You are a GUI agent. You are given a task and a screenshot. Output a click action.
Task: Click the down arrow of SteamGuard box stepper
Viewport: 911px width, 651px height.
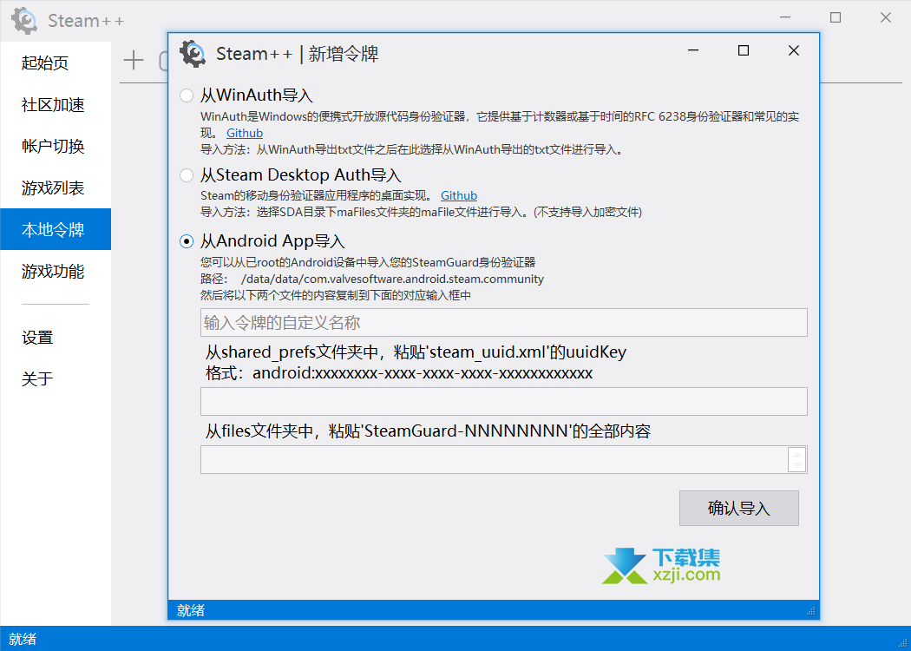pos(797,465)
